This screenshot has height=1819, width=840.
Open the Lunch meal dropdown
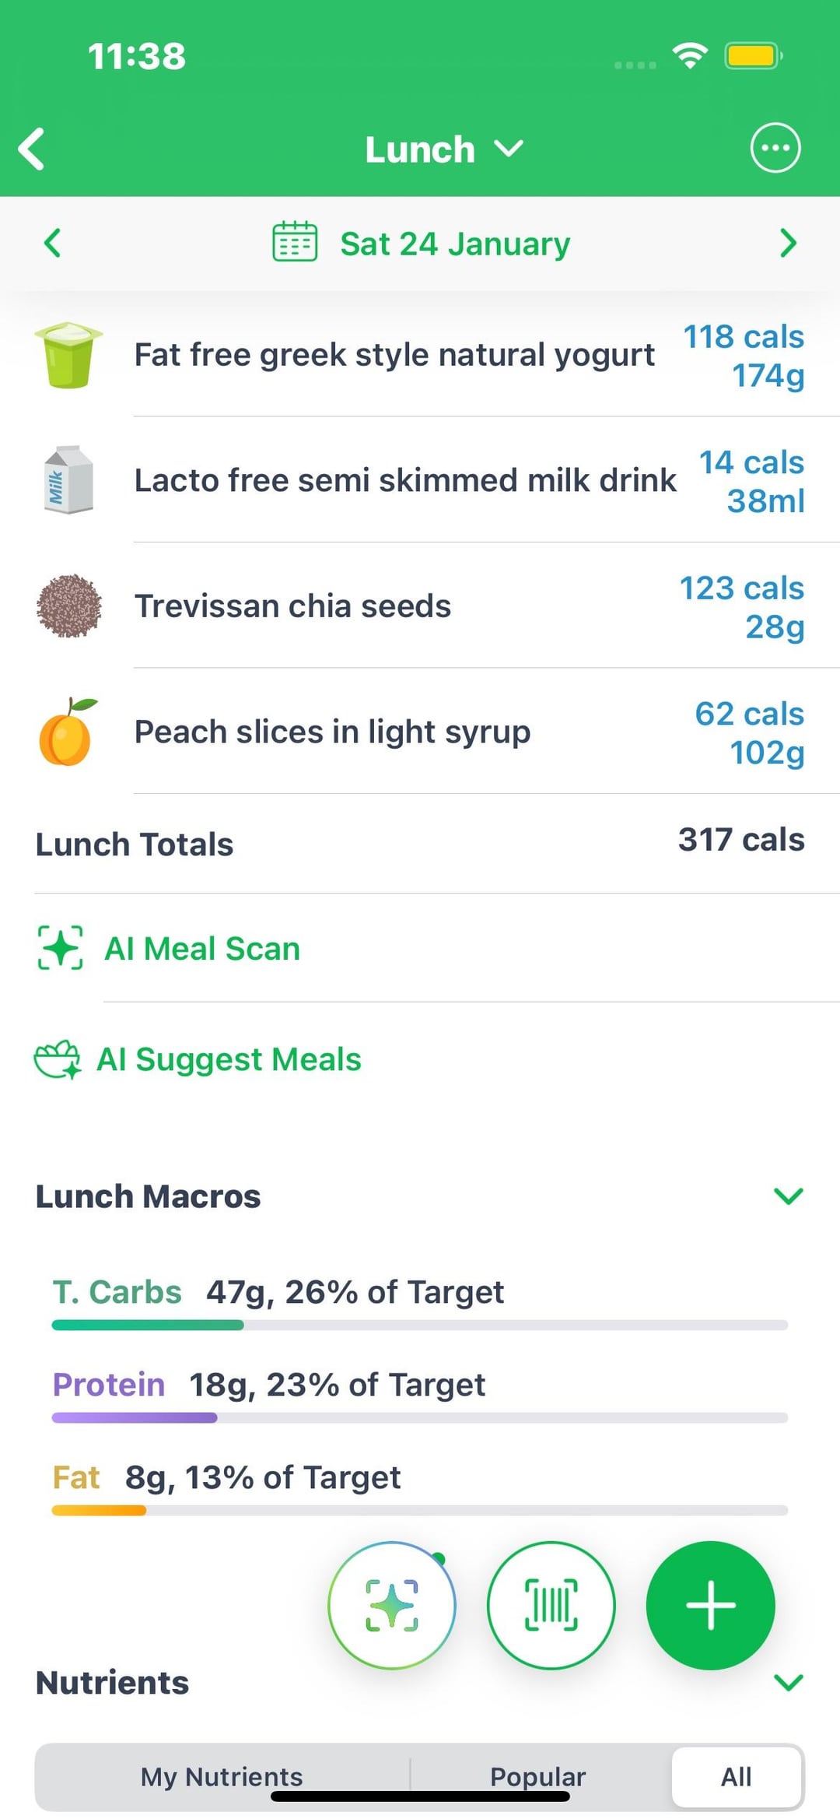(x=443, y=149)
